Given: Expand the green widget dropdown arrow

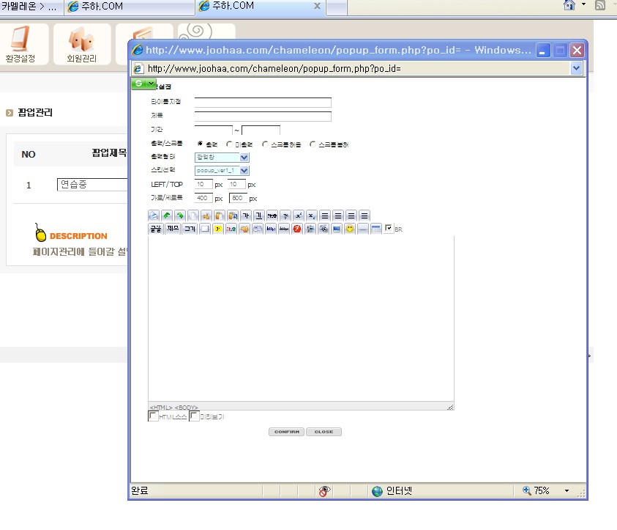Looking at the screenshot, I should (x=151, y=84).
